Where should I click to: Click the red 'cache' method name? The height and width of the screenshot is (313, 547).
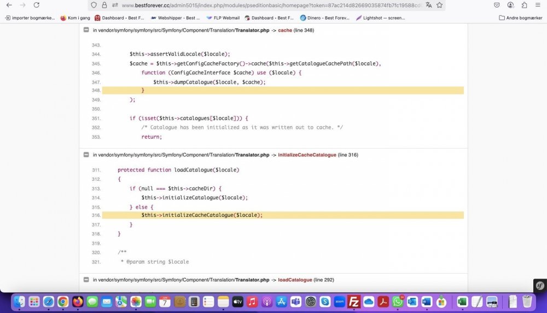[x=285, y=31]
